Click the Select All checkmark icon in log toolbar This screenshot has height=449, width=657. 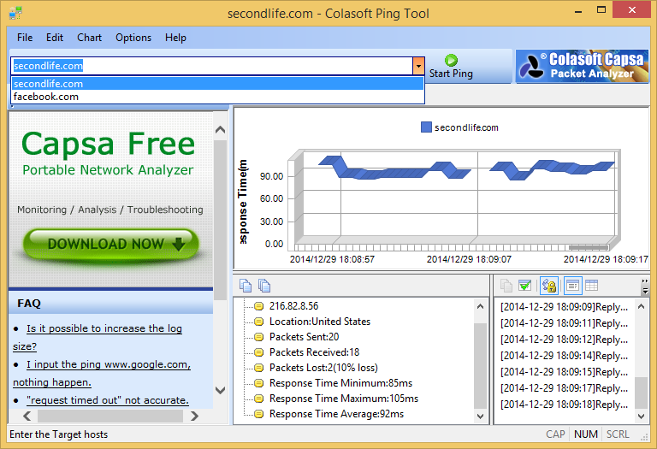(525, 286)
